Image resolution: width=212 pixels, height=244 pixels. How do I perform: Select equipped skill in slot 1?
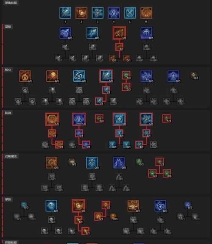[x=65, y=13]
